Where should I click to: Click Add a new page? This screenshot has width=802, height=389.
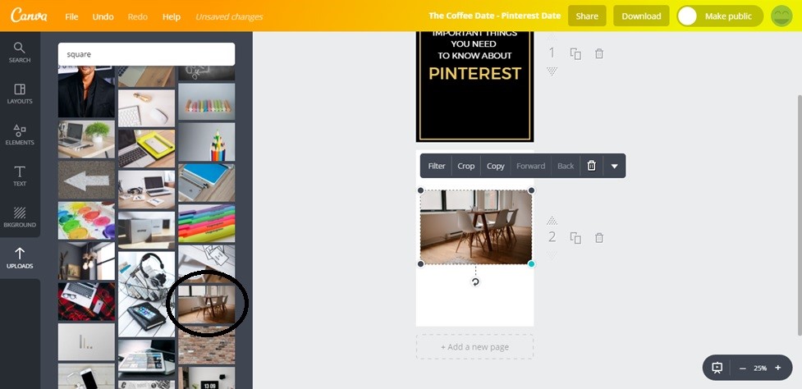pyautogui.click(x=474, y=346)
